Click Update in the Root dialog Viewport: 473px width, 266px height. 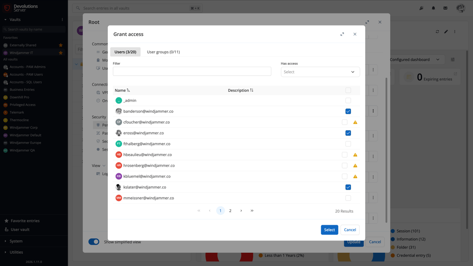pyautogui.click(x=353, y=242)
